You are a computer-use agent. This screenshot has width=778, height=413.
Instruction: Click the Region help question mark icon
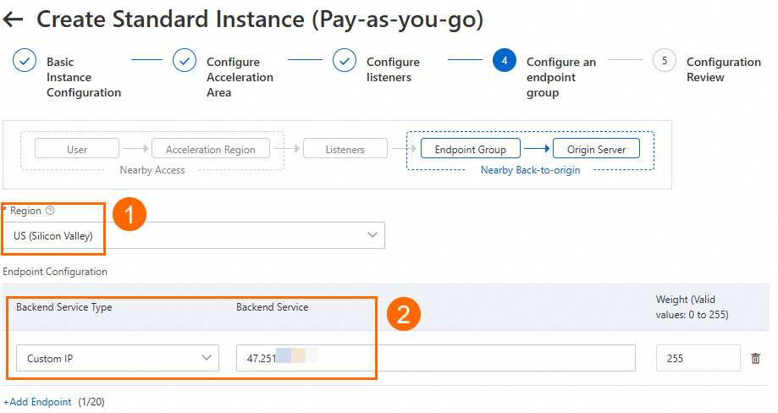tap(50, 211)
